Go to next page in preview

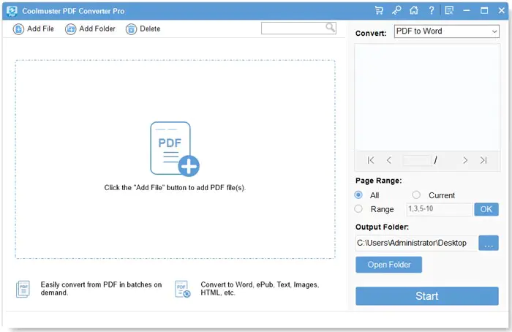pyautogui.click(x=465, y=160)
